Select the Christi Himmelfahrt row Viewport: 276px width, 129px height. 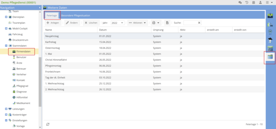pos(154,60)
